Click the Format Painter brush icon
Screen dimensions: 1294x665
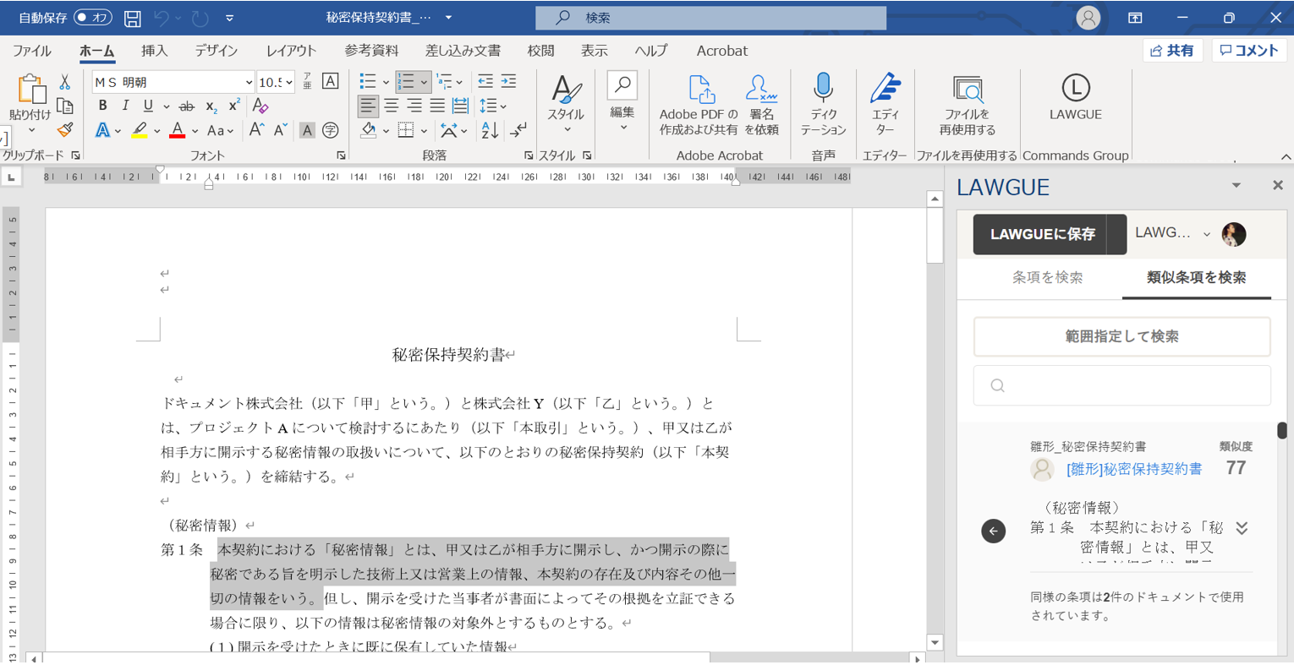tap(65, 130)
